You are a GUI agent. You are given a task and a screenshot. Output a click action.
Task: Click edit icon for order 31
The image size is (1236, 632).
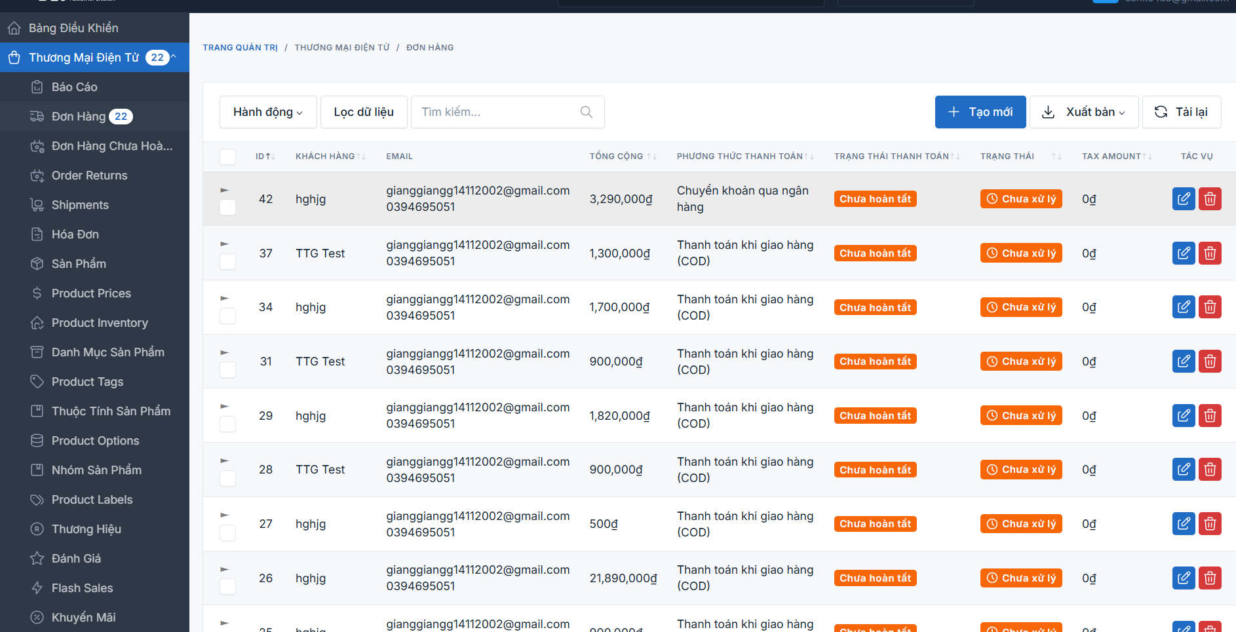[1184, 361]
